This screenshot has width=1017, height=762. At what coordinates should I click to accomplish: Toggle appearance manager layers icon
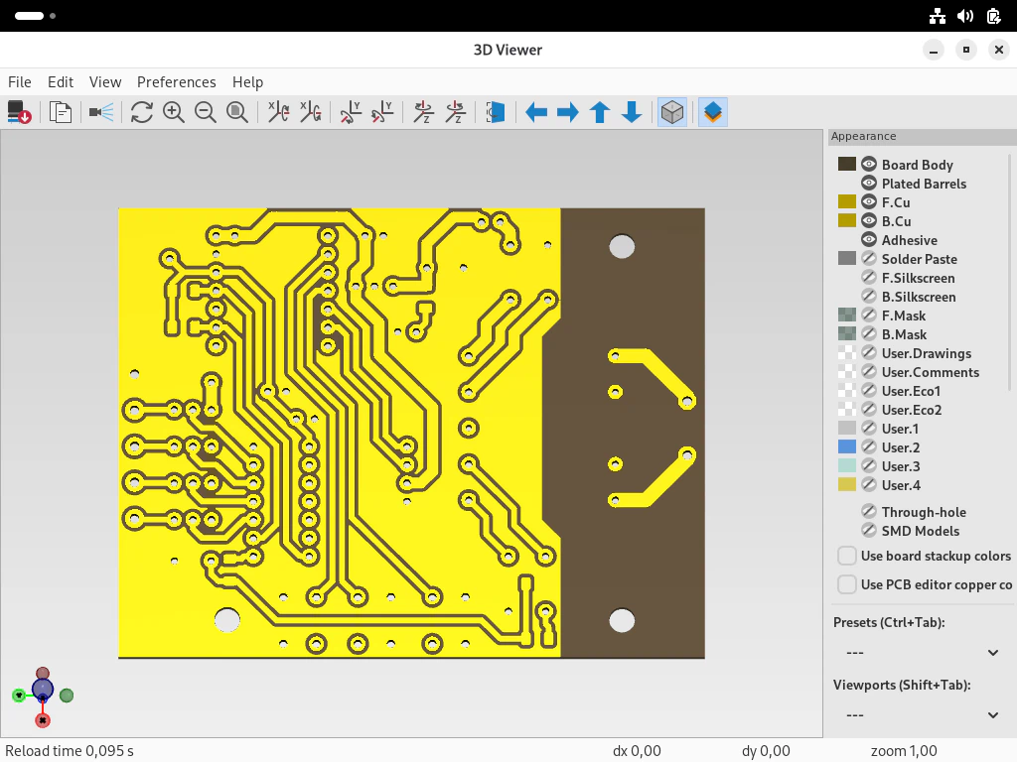click(x=713, y=112)
